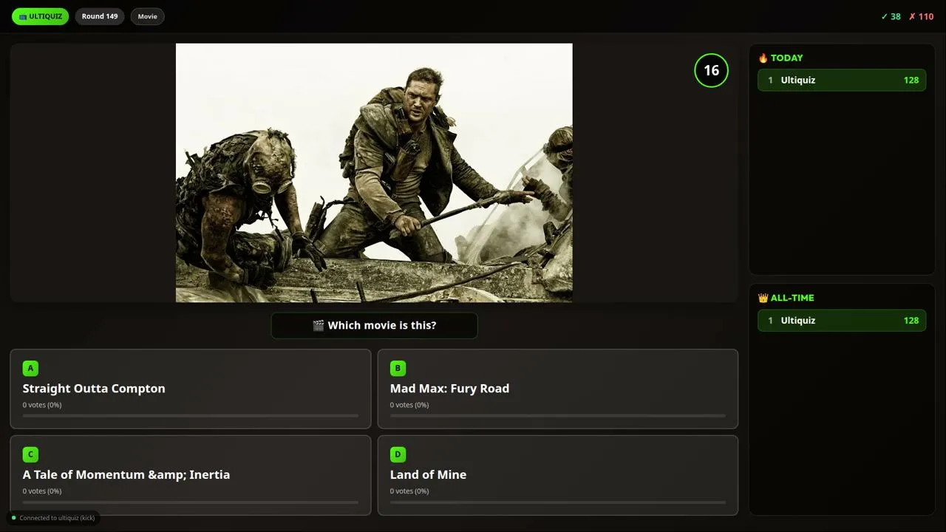Viewport: 946px width, 532px height.
Task: Choose answer Land of Mine
Action: point(557,475)
